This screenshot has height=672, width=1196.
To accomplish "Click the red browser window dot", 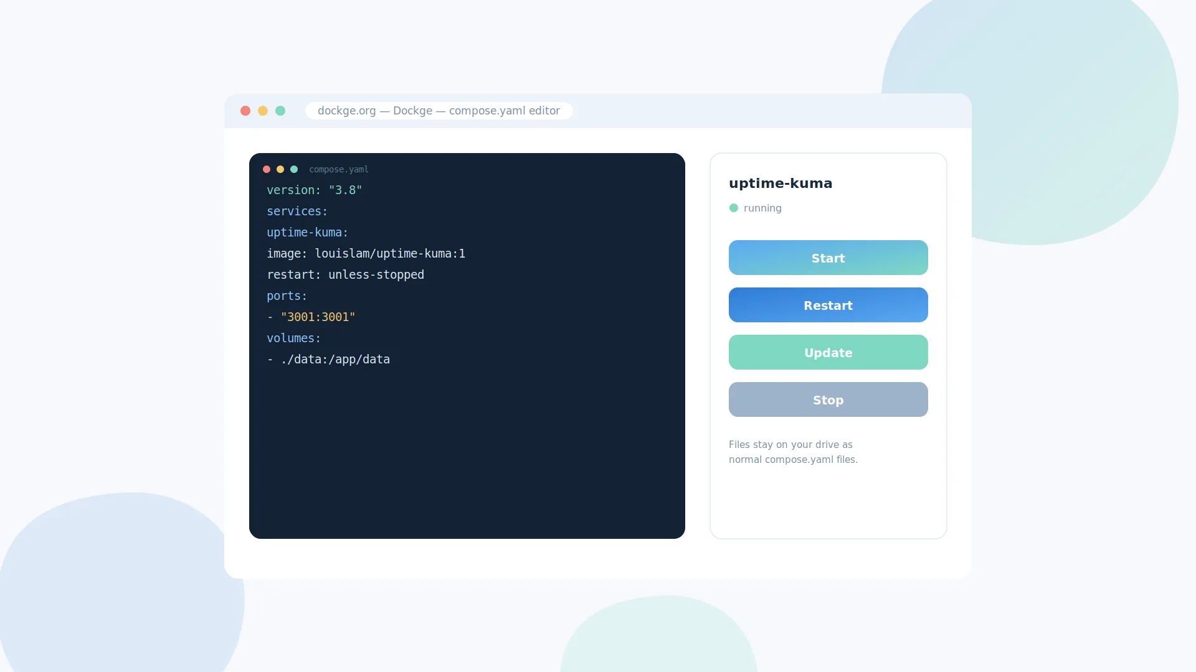I will pos(245,111).
